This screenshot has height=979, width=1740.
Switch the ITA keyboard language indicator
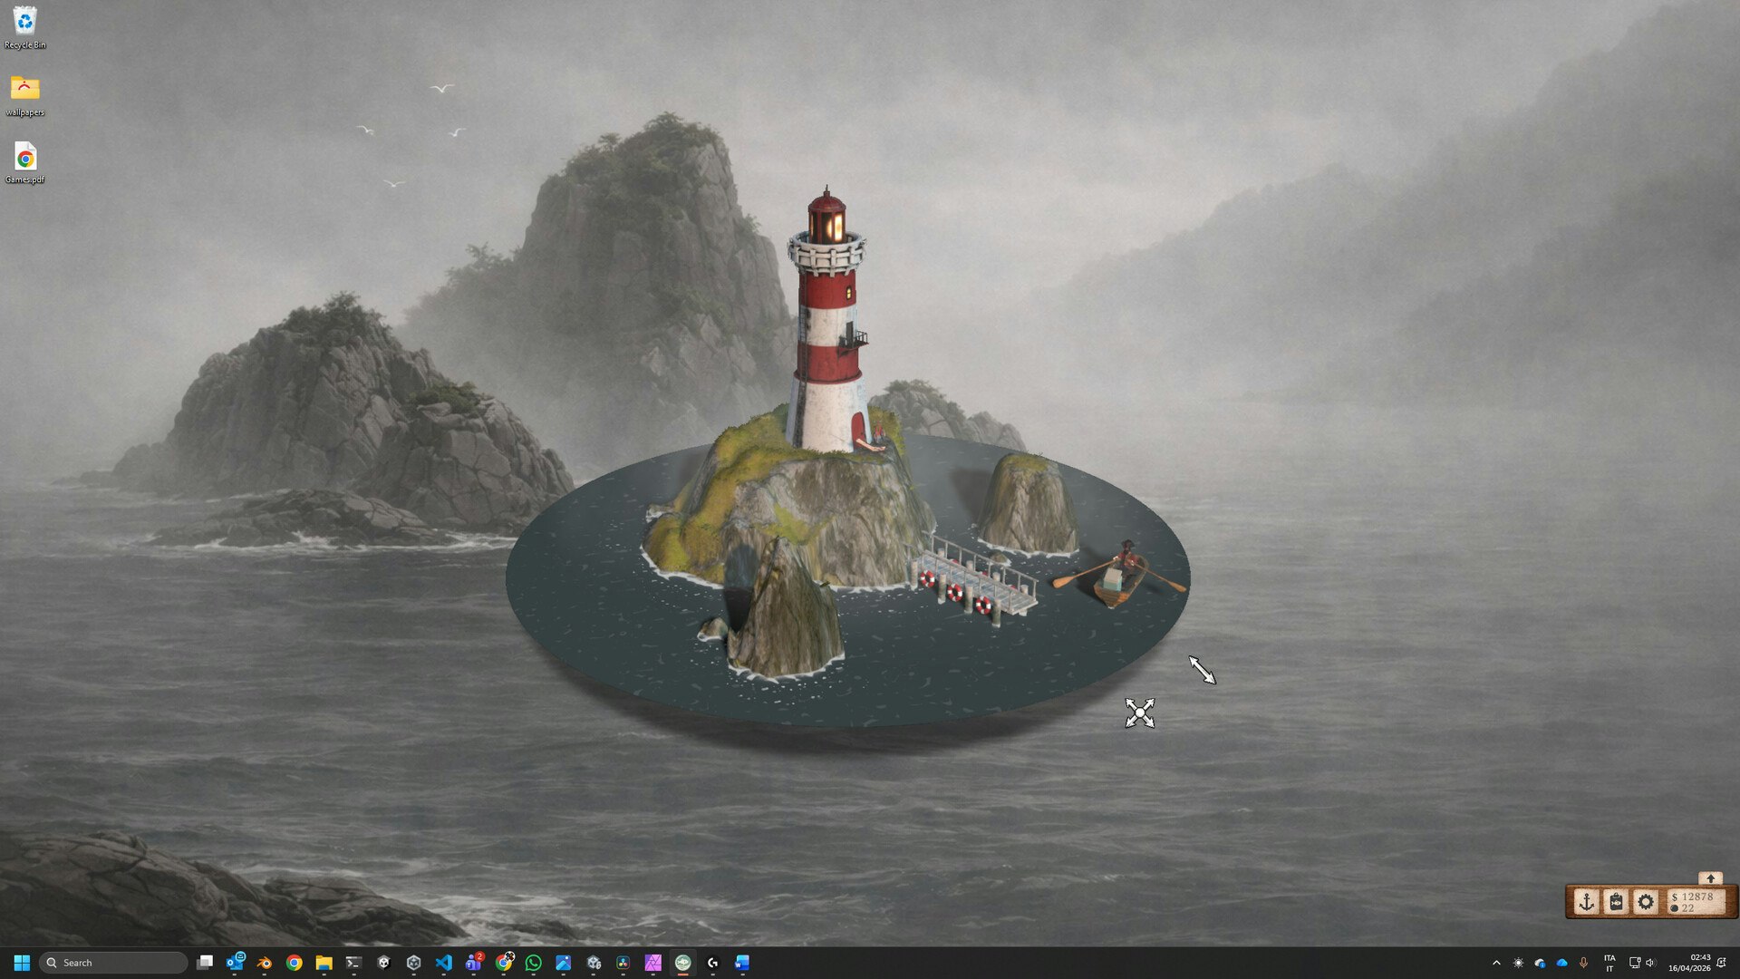1609,963
